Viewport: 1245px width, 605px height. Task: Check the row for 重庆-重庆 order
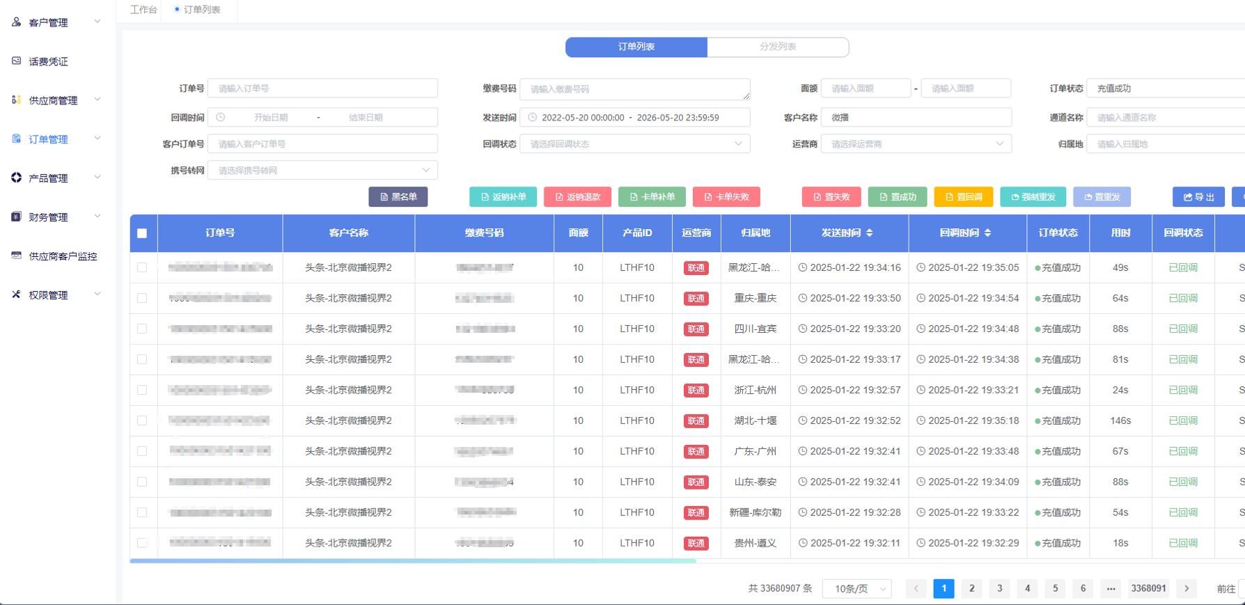point(142,298)
